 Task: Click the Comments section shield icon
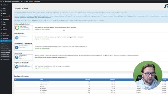(17, 57)
